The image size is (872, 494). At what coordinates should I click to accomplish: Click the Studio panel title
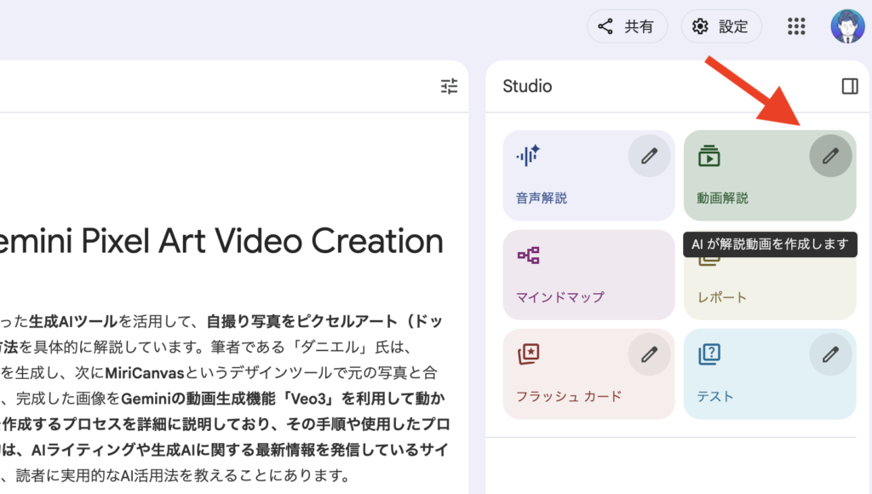[x=527, y=86]
